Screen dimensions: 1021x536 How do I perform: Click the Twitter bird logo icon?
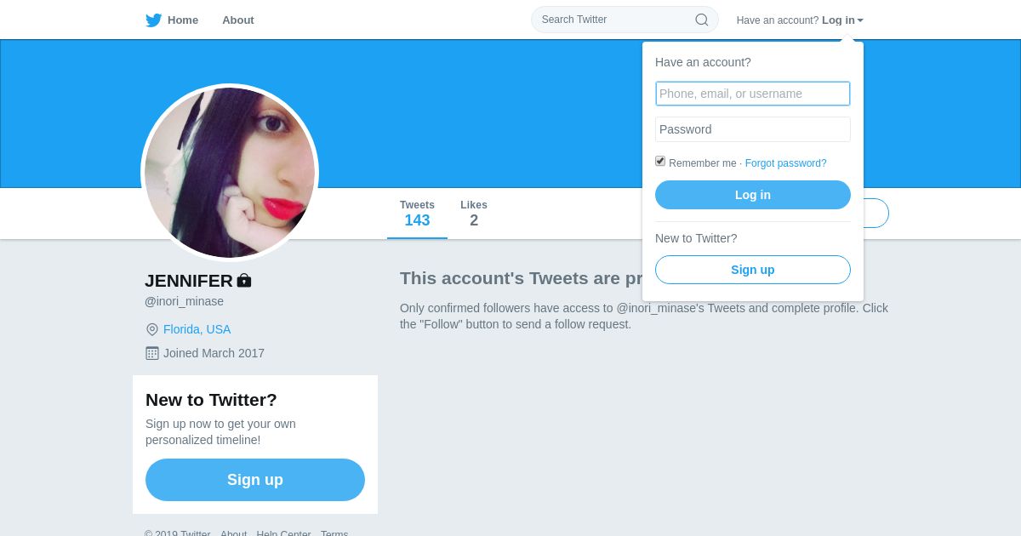153,20
